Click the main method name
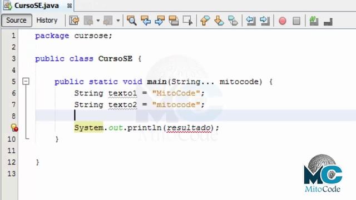356x200 pixels. point(157,82)
